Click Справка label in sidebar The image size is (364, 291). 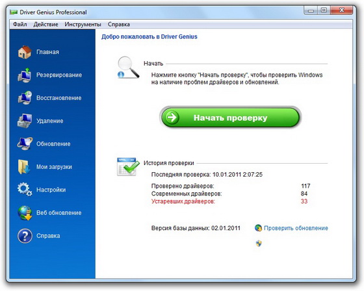[48, 236]
